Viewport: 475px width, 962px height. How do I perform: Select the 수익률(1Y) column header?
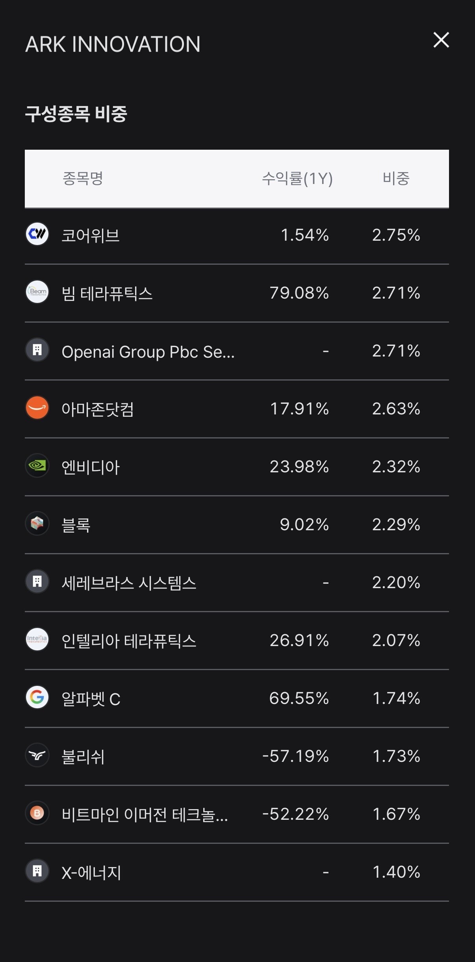297,178
